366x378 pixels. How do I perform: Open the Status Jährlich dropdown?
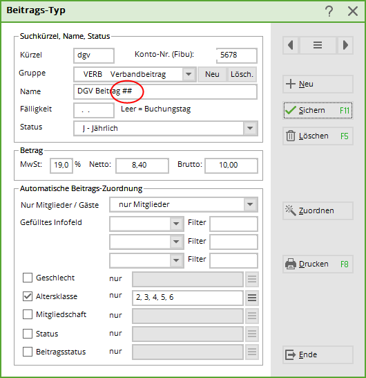(250, 128)
